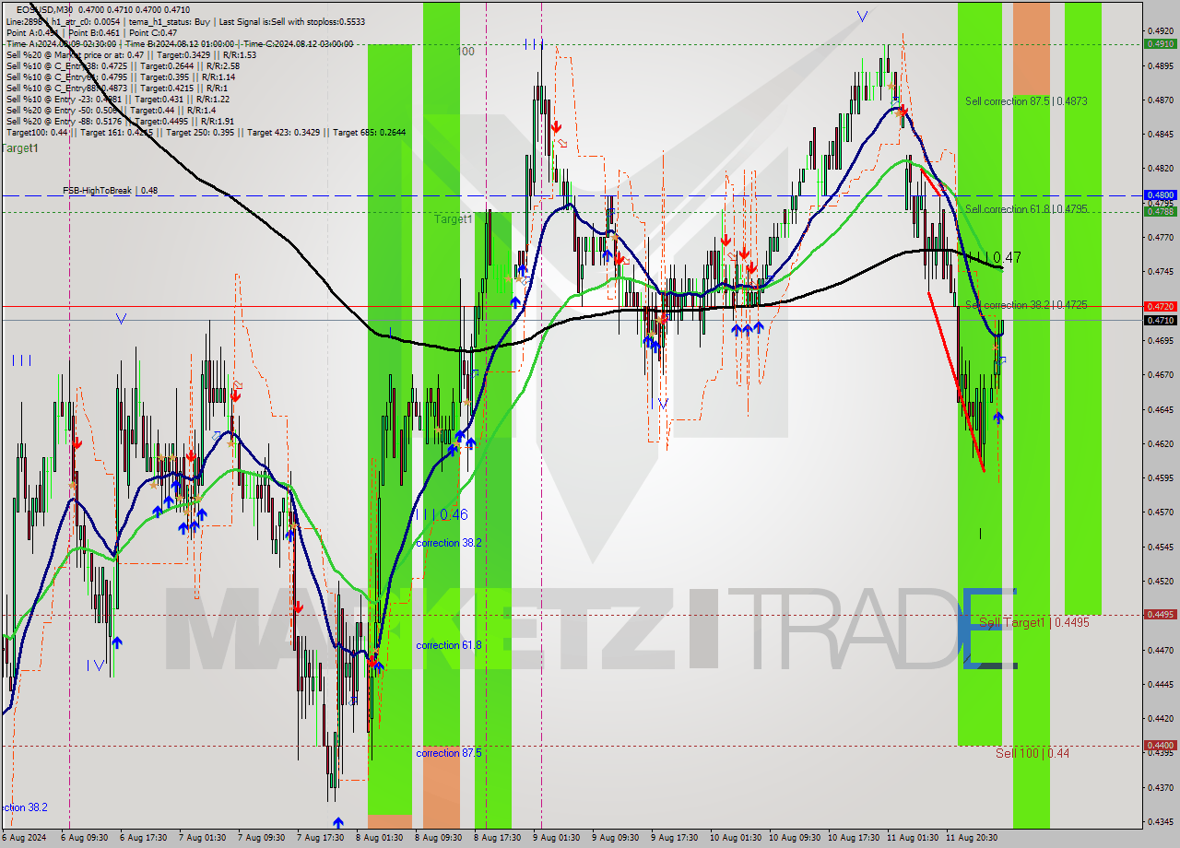Click the 'Sell 100 | 0.44' label
This screenshot has height=848, width=1180.
[1032, 754]
